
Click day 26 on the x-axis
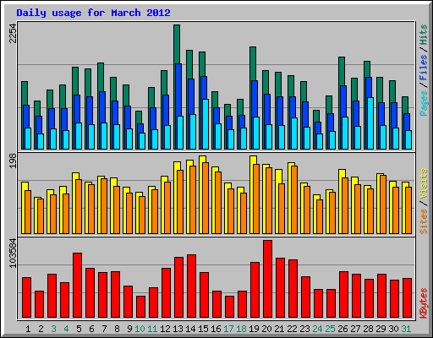[x=343, y=329]
